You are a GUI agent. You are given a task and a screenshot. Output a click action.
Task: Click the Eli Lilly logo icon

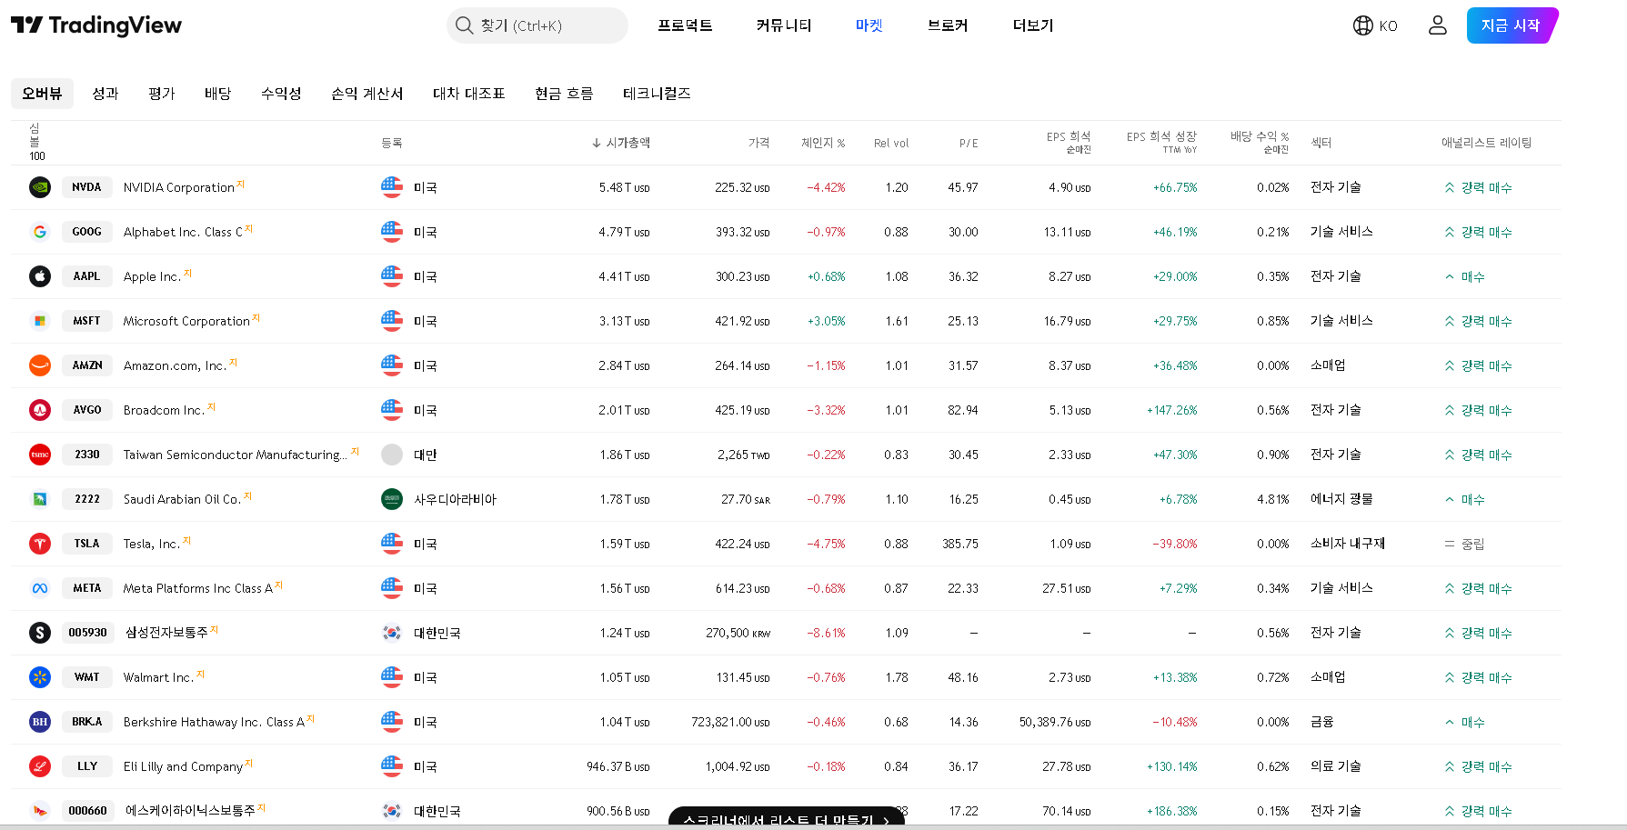(x=40, y=766)
